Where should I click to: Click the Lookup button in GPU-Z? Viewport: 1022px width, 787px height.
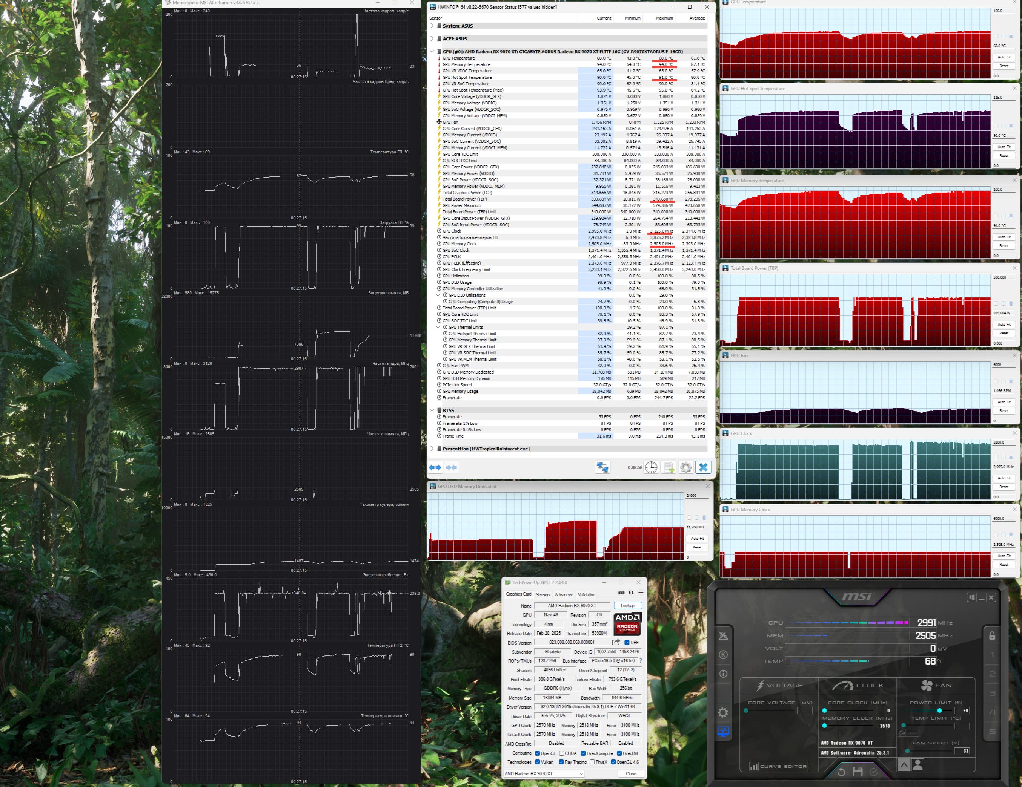627,606
